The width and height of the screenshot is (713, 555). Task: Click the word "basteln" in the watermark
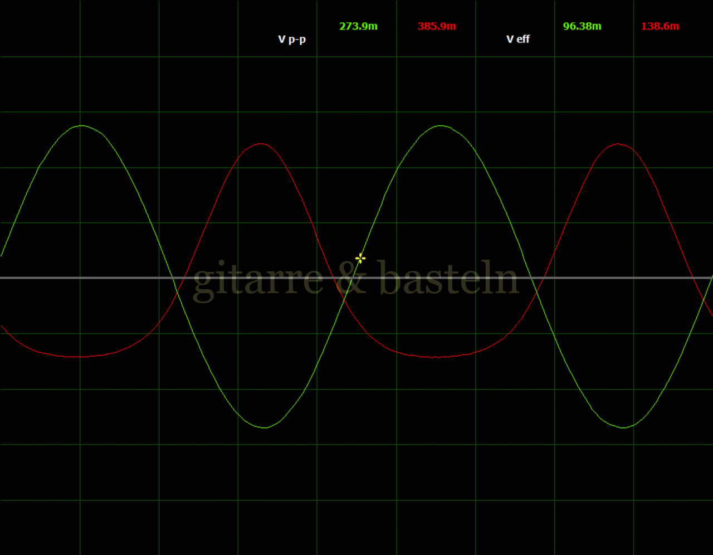(x=448, y=279)
